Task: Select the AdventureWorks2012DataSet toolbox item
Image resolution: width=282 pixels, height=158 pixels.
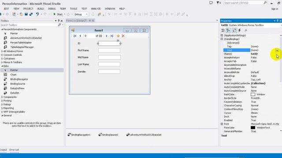Action: [x=26, y=38]
